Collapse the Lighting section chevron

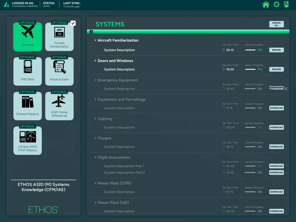(95, 119)
